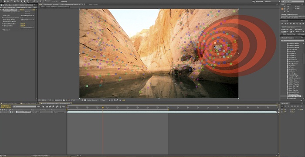Click the timeline current time indicator
Viewport: 305px width, 157px height.
point(103,108)
